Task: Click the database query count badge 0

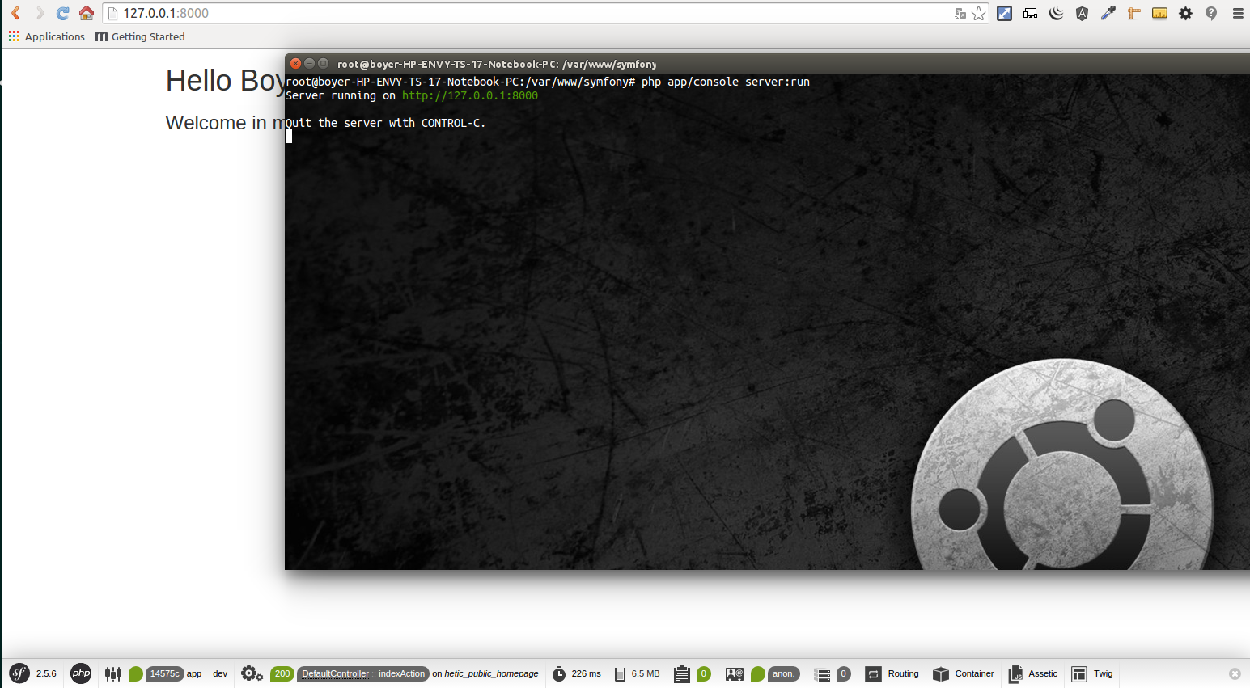Action: (x=843, y=673)
